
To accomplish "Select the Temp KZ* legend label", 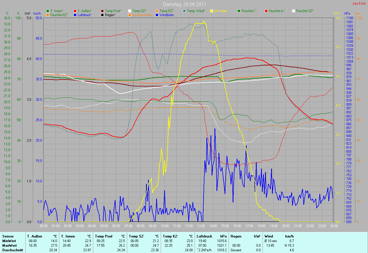I will pyautogui.click(x=166, y=11).
